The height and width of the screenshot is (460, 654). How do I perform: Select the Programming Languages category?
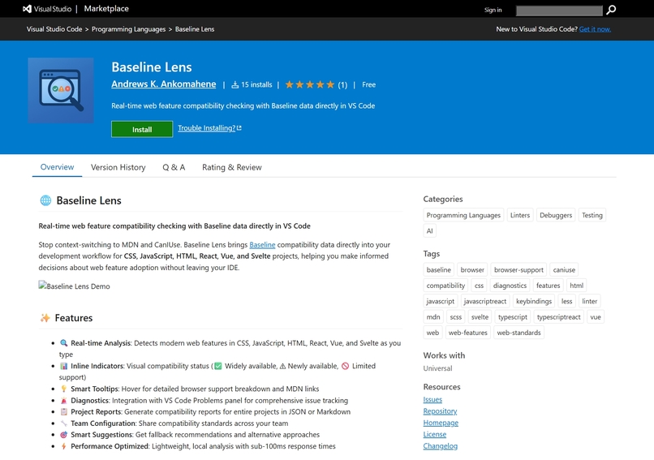pos(463,215)
